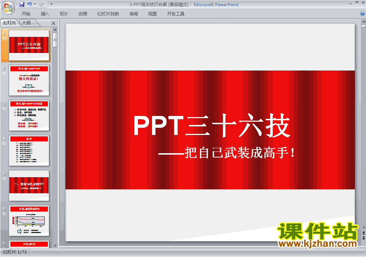
Task: Open the 插入 ribbon tab
Action: 45,14
